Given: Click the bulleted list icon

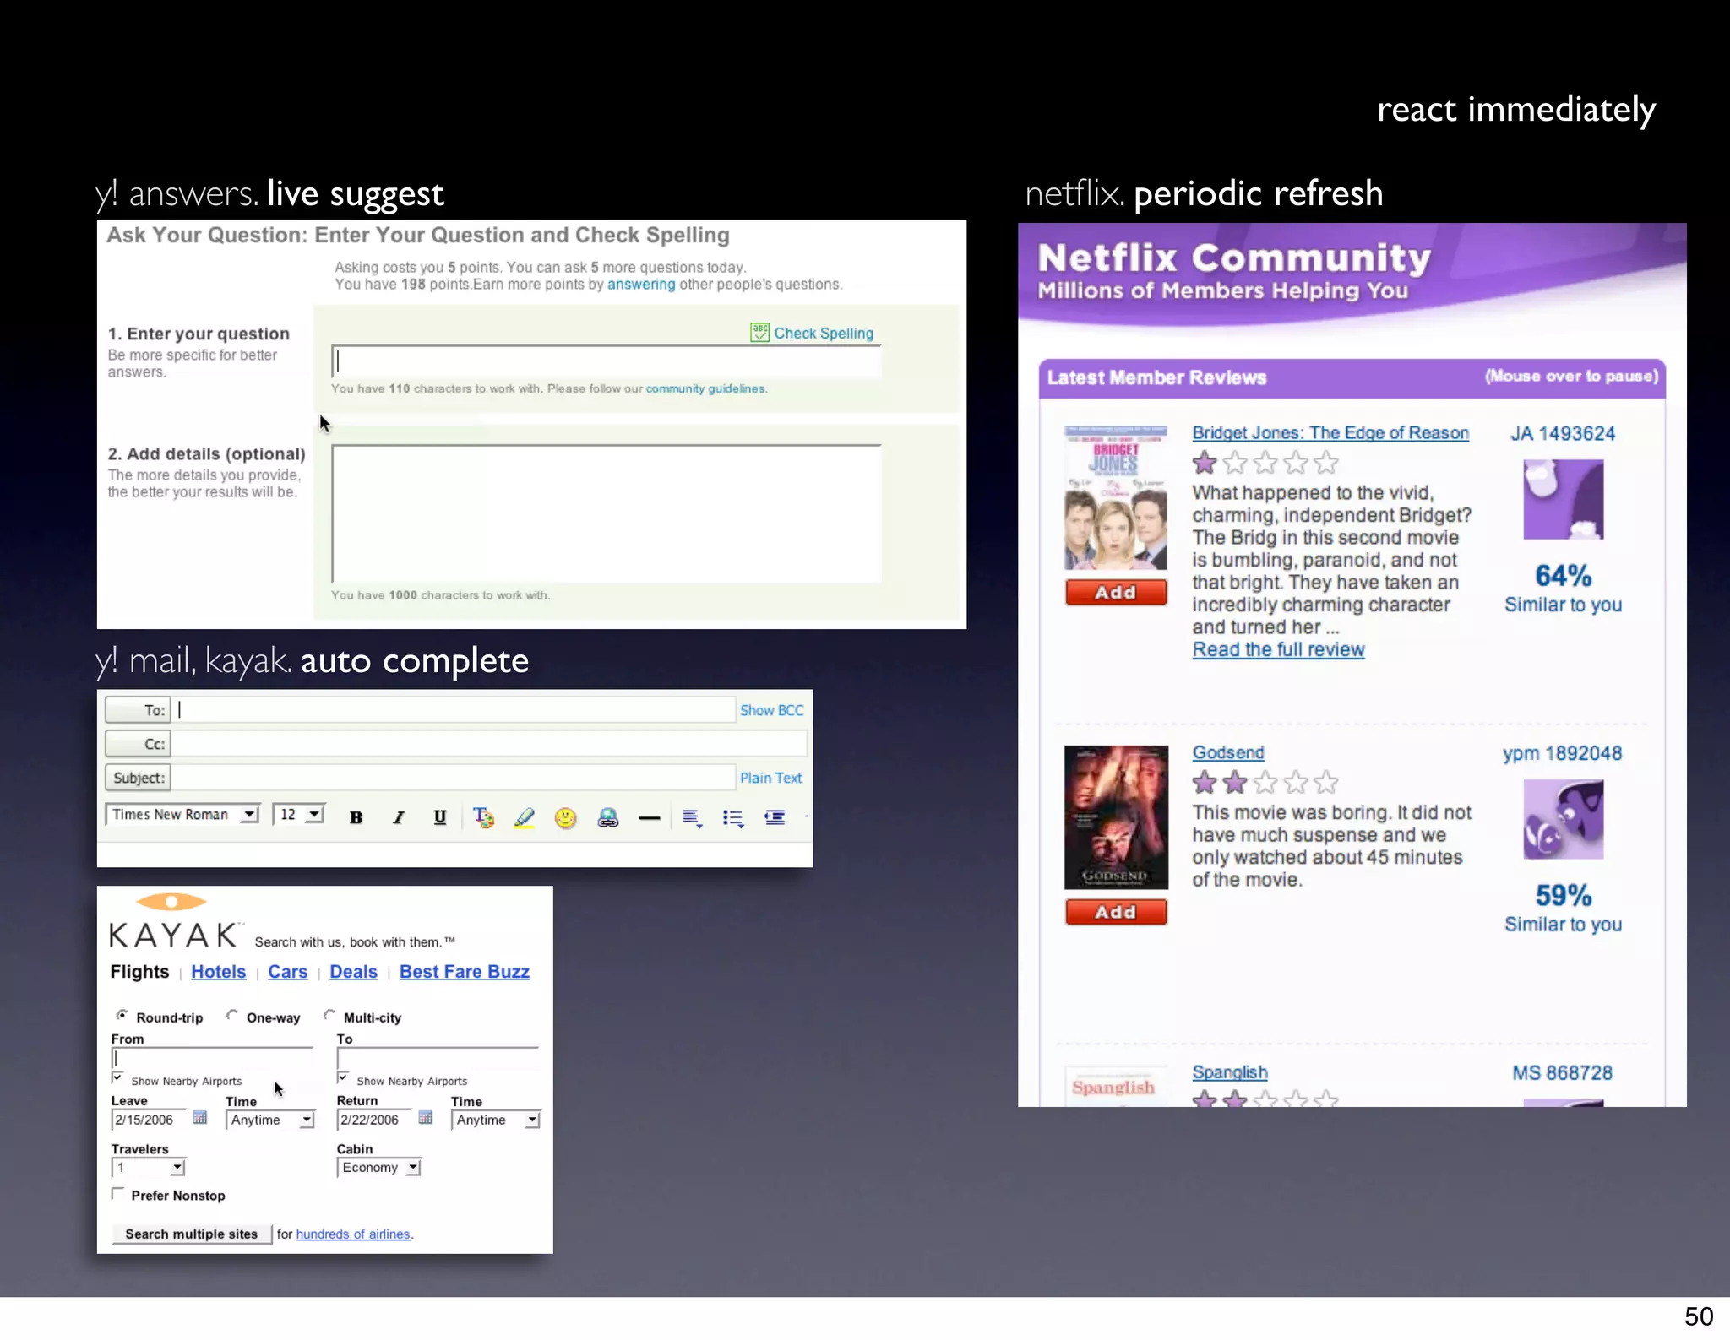Looking at the screenshot, I should pos(733,817).
